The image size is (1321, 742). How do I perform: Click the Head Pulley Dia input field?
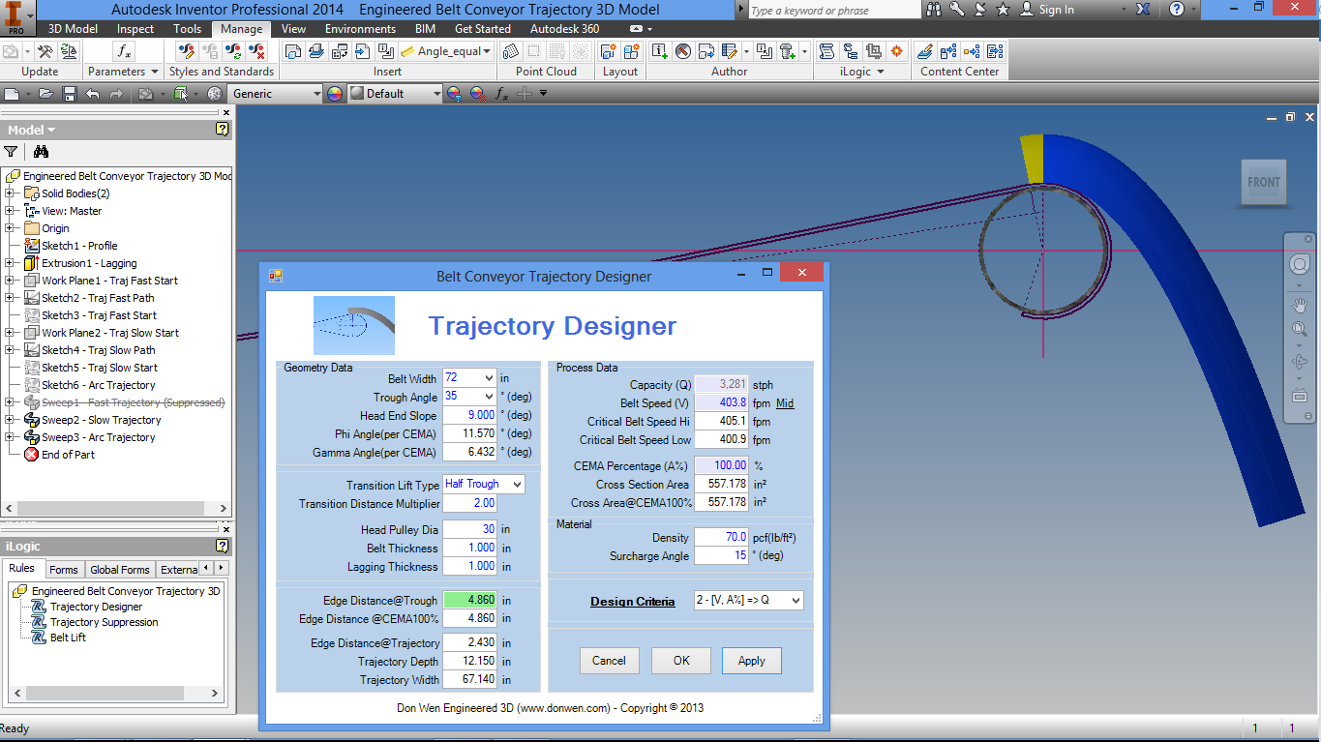[470, 529]
